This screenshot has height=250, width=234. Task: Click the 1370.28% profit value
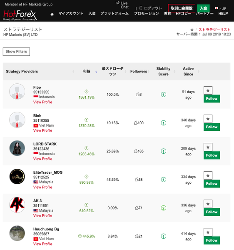coord(87,126)
